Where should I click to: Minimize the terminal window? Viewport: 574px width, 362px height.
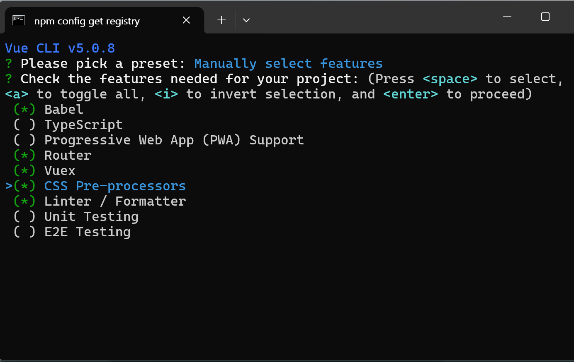pos(507,17)
